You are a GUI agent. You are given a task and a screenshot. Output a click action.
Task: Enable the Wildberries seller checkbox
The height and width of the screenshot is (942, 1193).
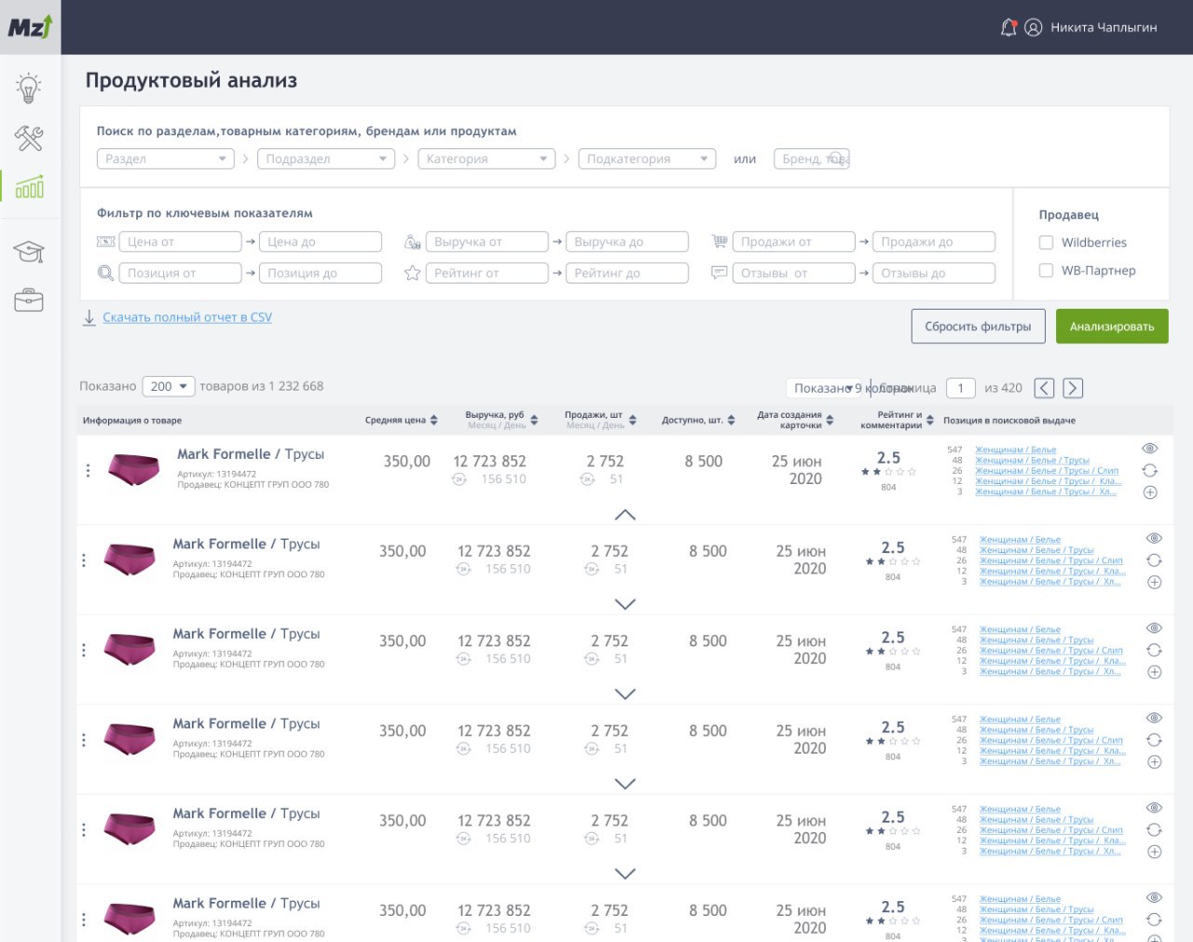point(1047,242)
